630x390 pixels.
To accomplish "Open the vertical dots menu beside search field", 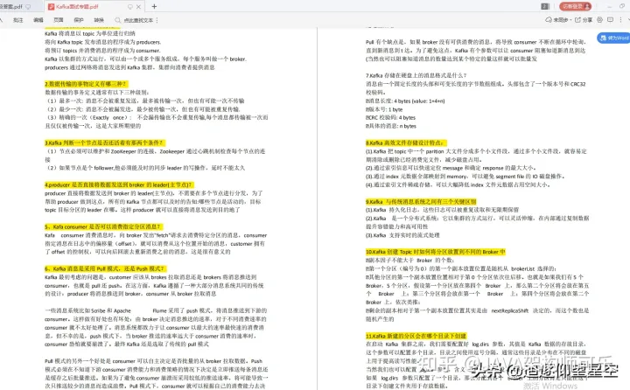I will click(157, 20).
